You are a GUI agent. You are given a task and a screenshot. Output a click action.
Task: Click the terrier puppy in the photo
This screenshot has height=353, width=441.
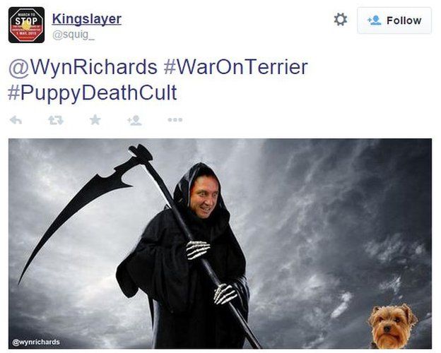pyautogui.click(x=393, y=327)
